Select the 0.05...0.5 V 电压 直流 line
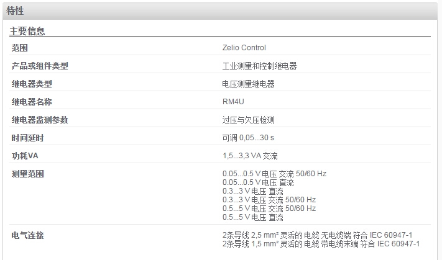 click(x=258, y=182)
